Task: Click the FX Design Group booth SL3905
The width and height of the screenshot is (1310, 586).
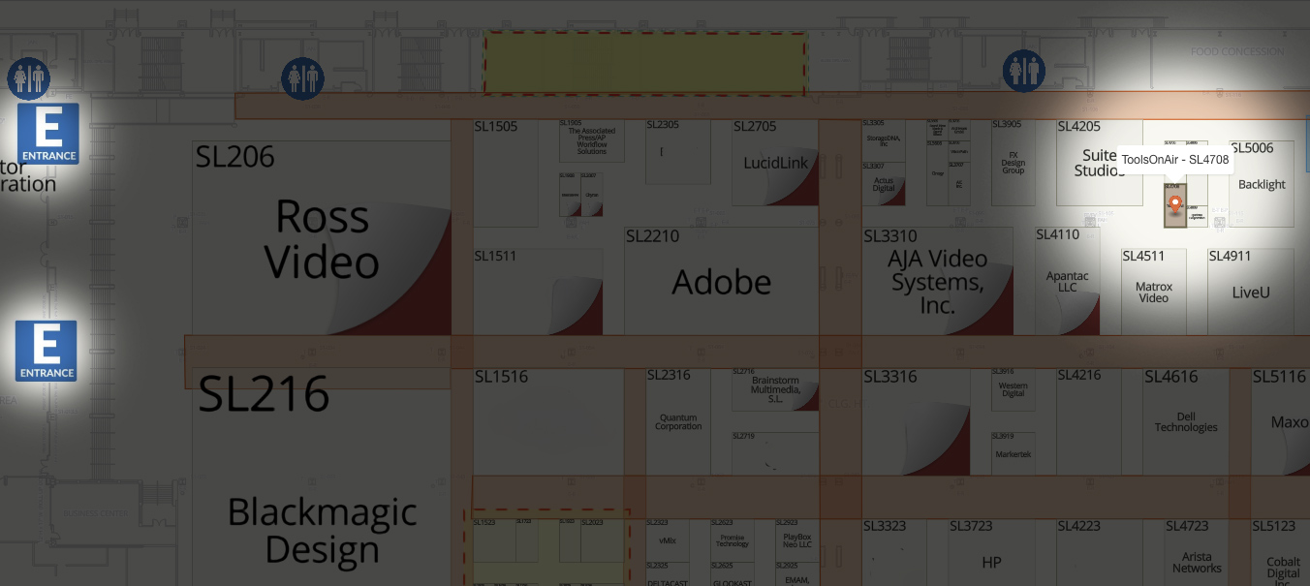Action: [x=1013, y=163]
